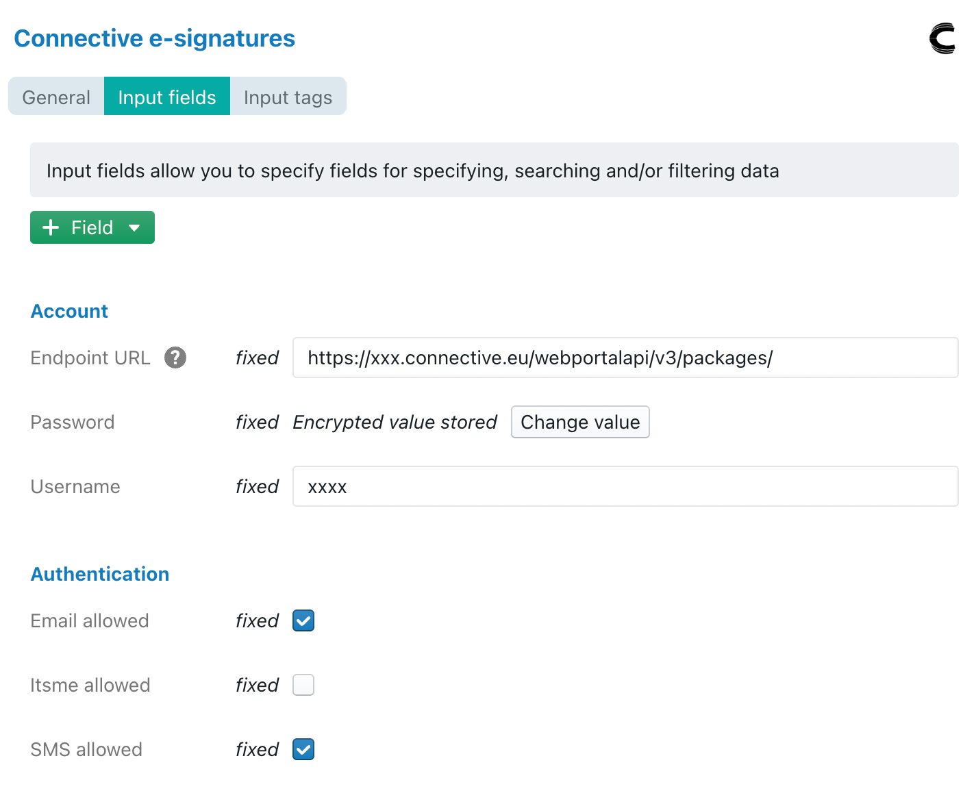
Task: Expand the Field dropdown arrow
Action: tap(134, 228)
